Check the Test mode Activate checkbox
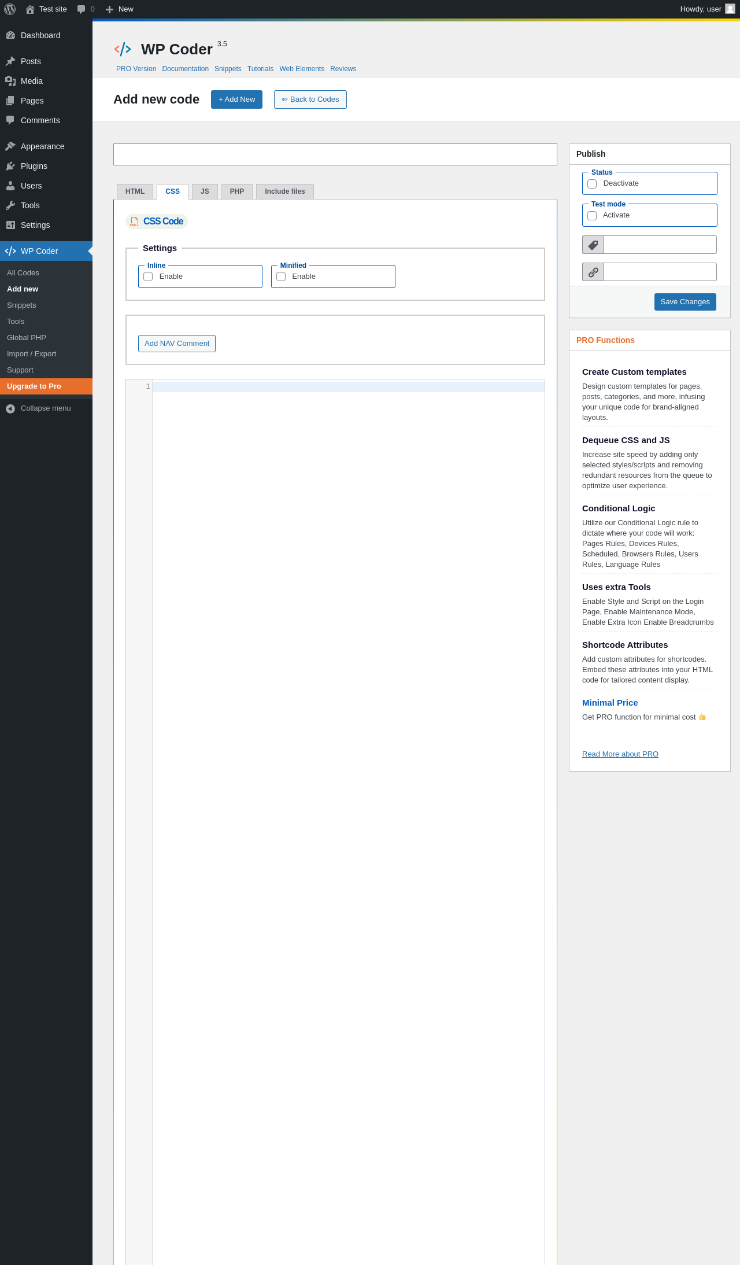Viewport: 740px width, 1265px height. (592, 216)
